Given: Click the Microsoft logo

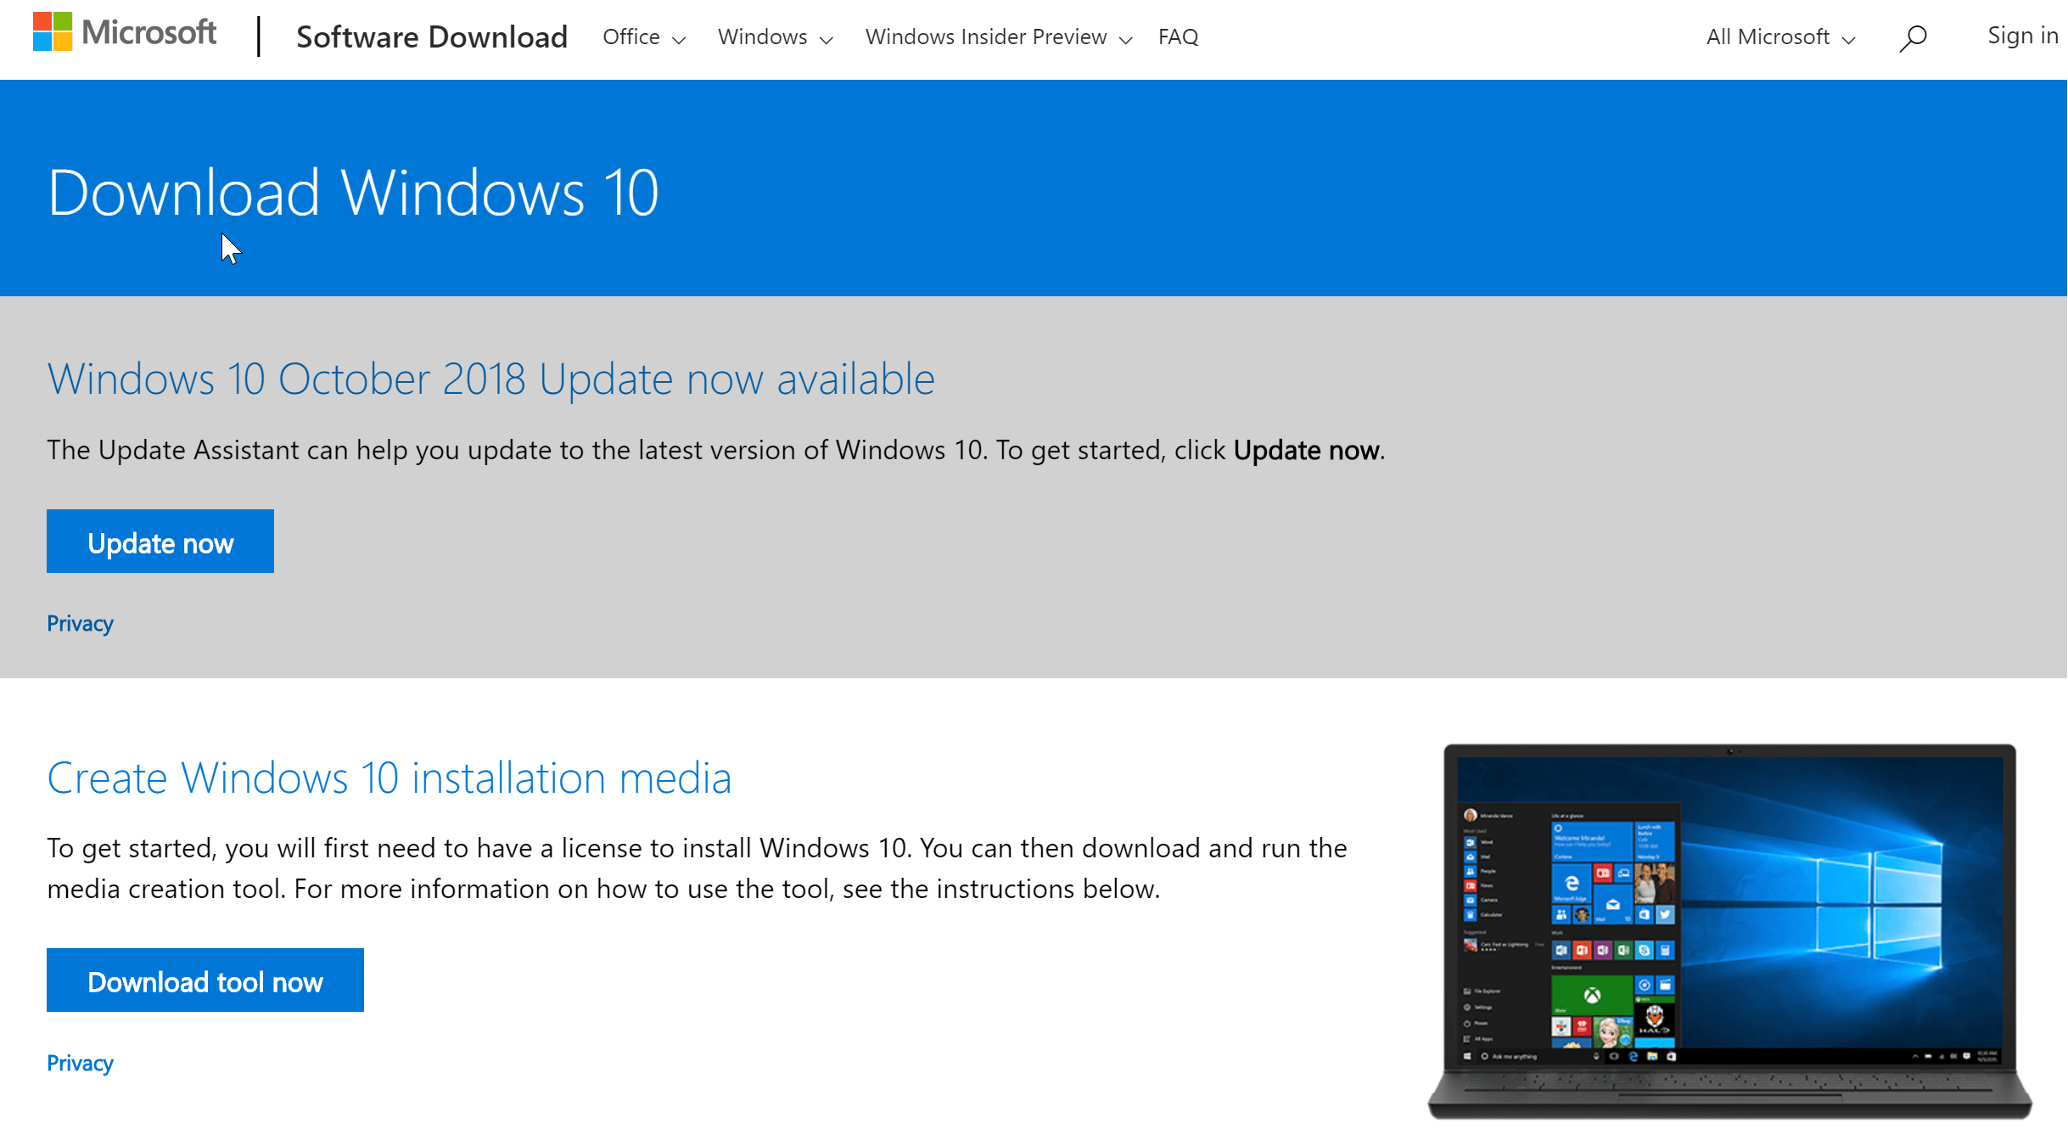Looking at the screenshot, I should (x=125, y=32).
